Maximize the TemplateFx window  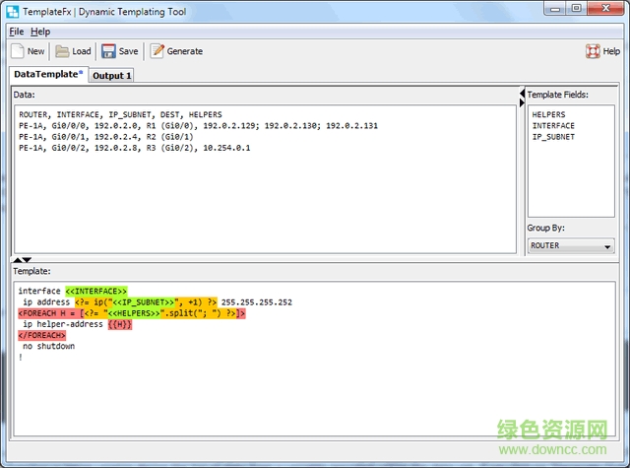(576, 8)
